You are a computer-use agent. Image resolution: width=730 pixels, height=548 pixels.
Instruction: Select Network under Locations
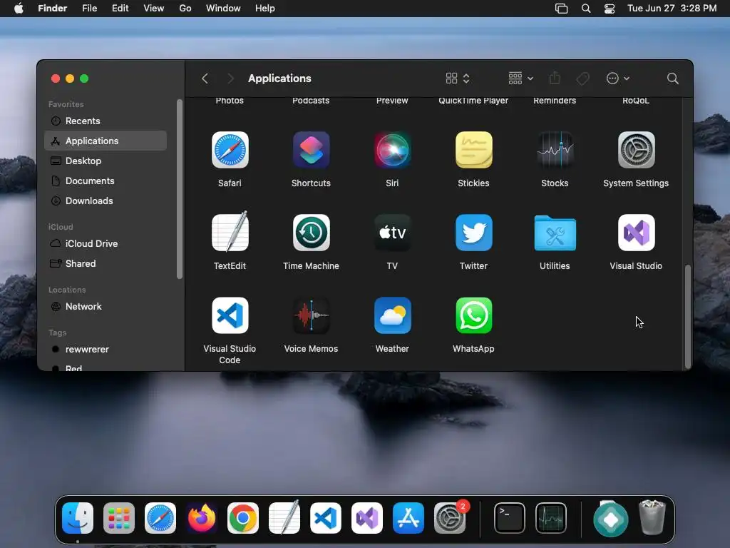(106, 307)
